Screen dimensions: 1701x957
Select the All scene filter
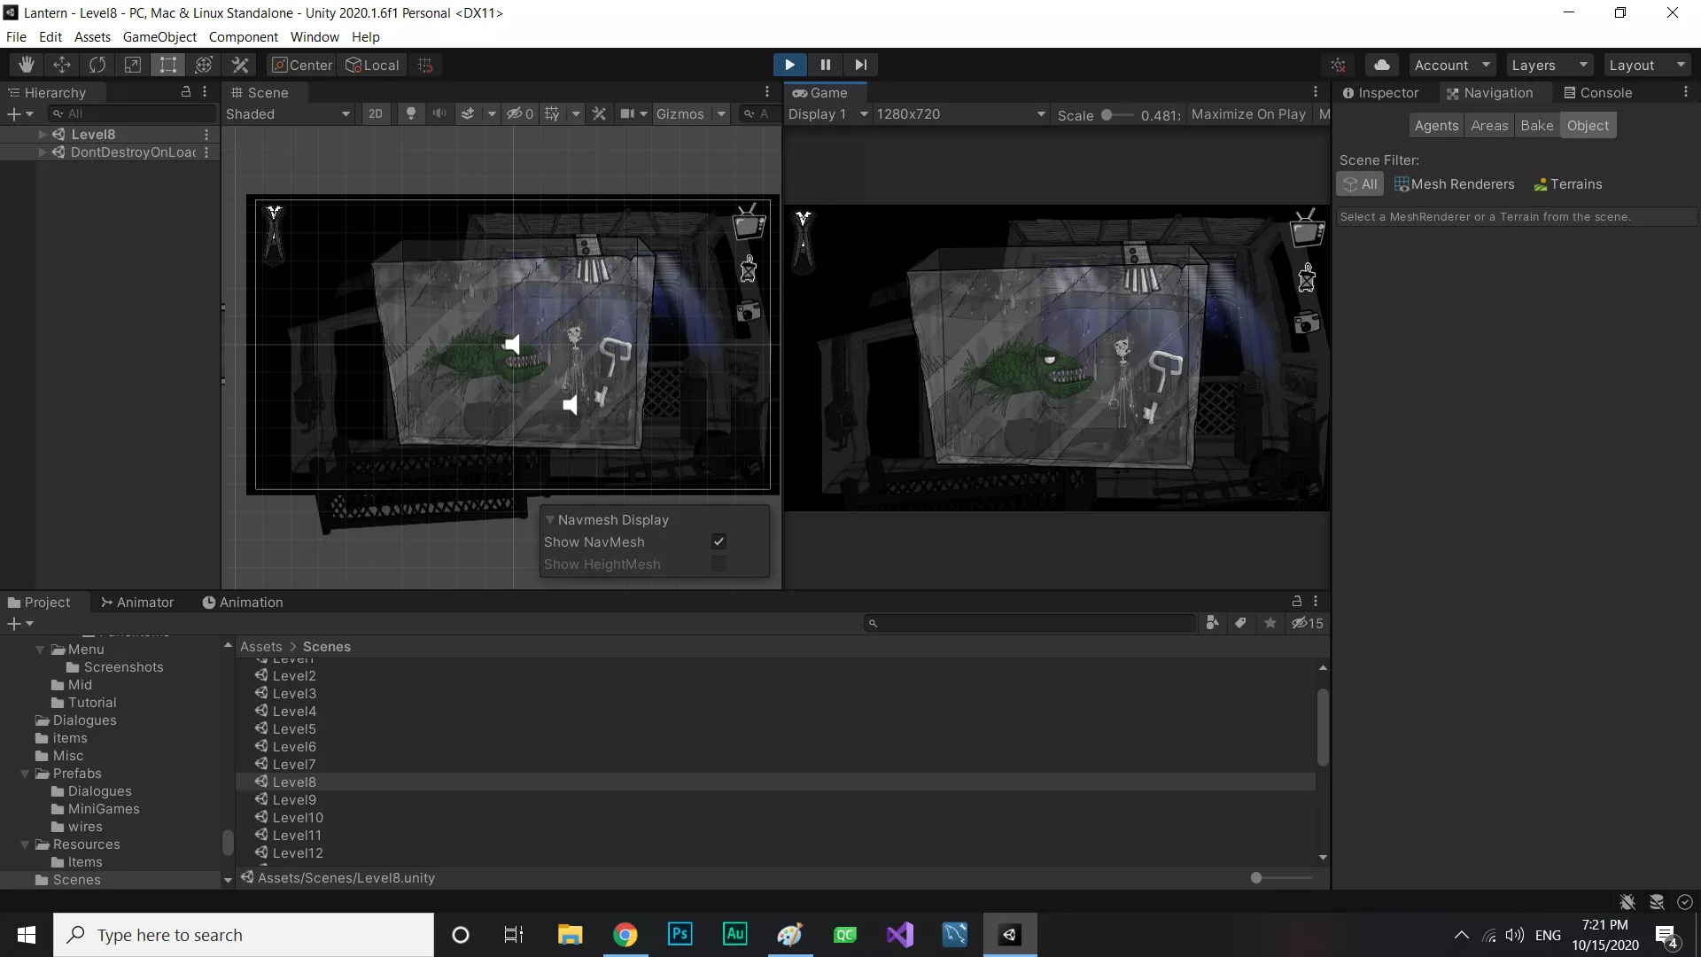(x=1360, y=184)
